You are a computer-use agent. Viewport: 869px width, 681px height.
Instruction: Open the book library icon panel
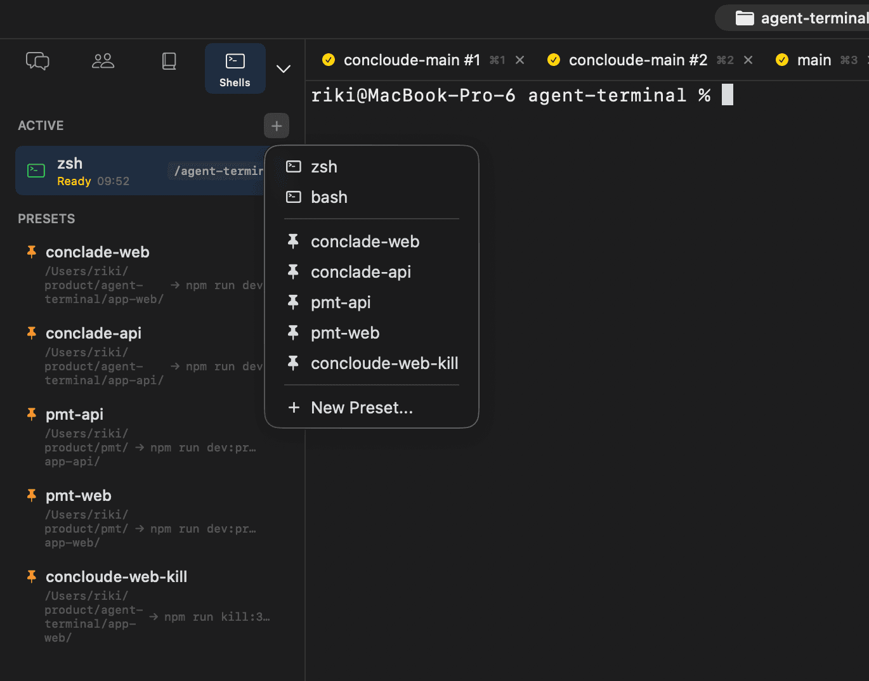click(x=169, y=61)
